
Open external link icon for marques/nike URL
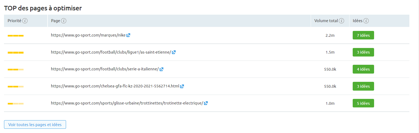[x=128, y=35]
